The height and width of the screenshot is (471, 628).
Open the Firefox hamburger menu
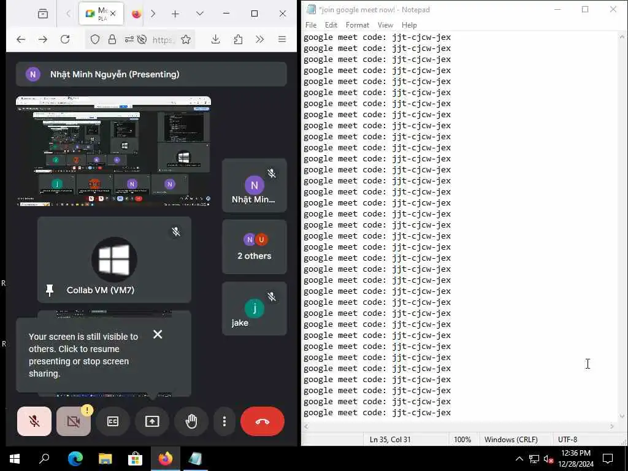[x=282, y=39]
